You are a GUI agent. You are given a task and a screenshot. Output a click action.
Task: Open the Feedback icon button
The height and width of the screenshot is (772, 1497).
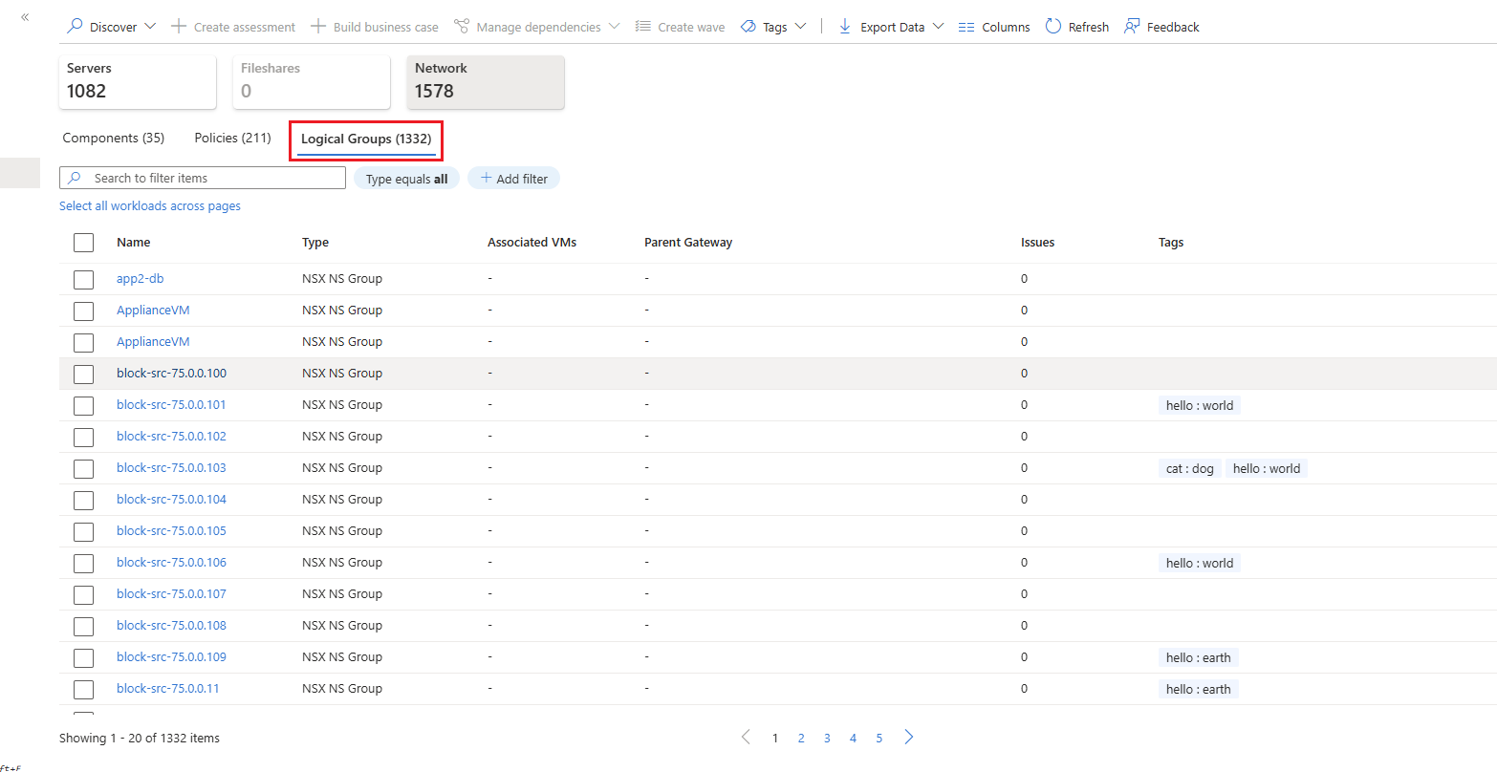[x=1132, y=27]
